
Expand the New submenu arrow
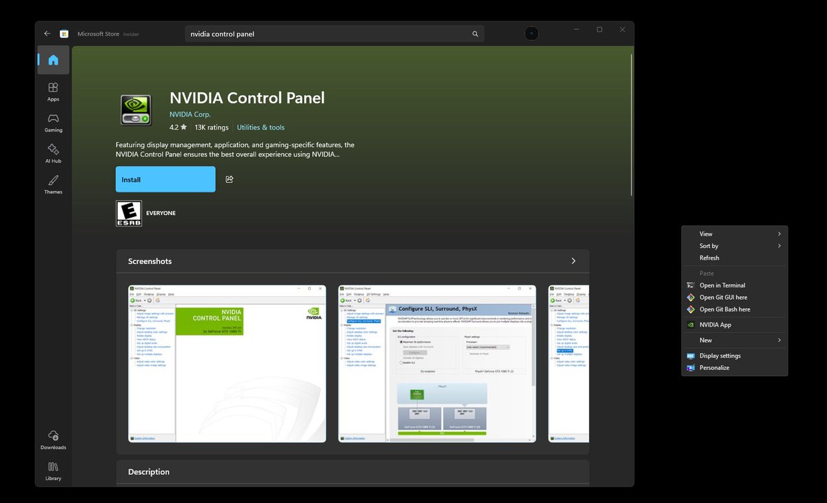pyautogui.click(x=779, y=340)
